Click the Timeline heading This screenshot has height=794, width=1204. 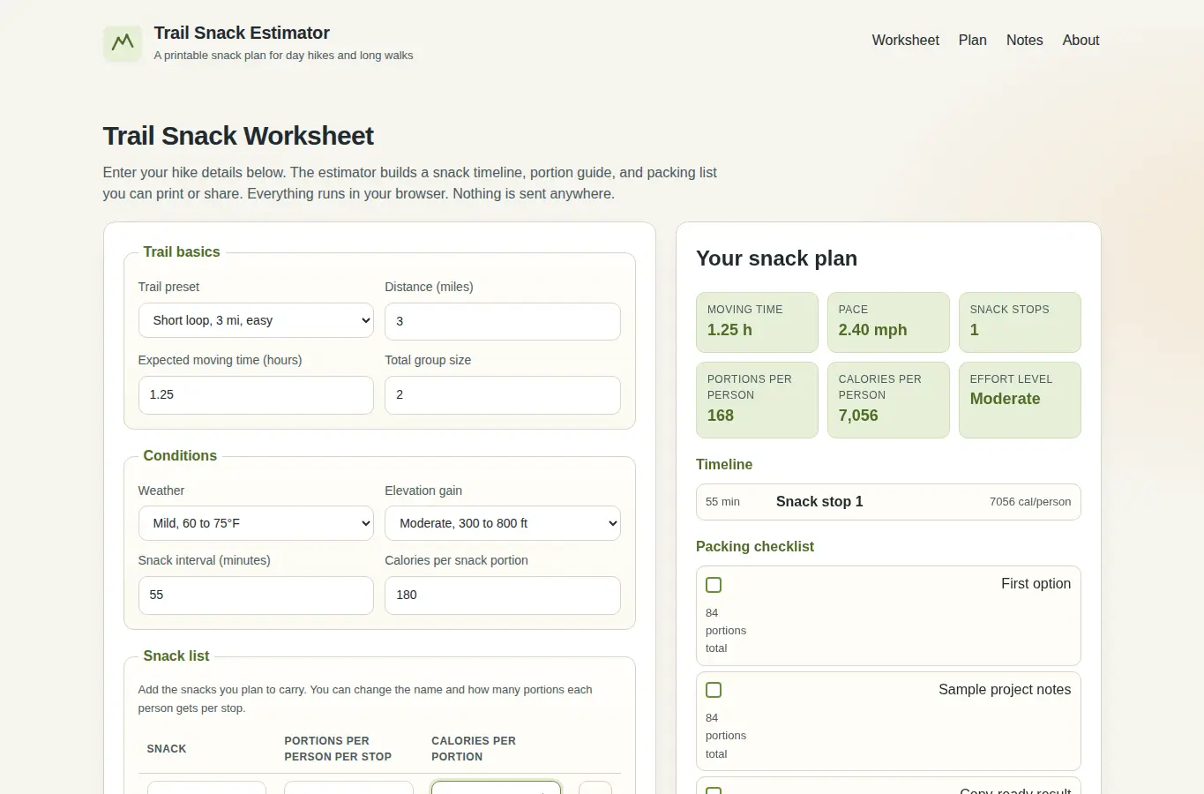click(x=724, y=464)
